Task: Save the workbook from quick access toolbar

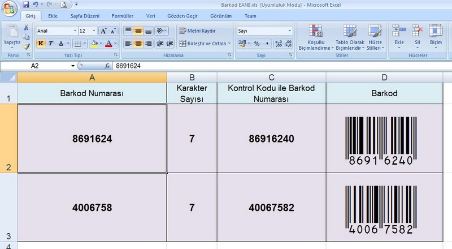Action: click(x=26, y=5)
